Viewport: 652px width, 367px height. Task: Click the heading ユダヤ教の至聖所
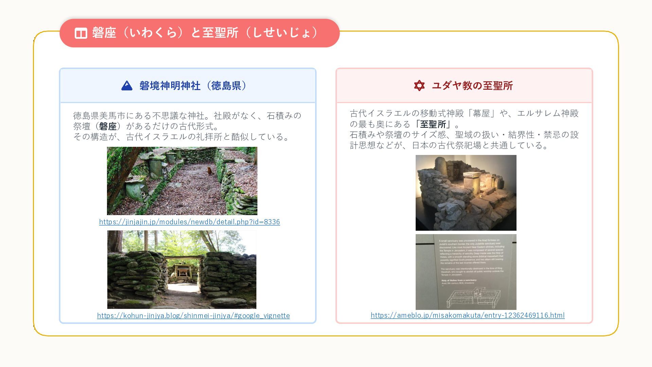[472, 86]
